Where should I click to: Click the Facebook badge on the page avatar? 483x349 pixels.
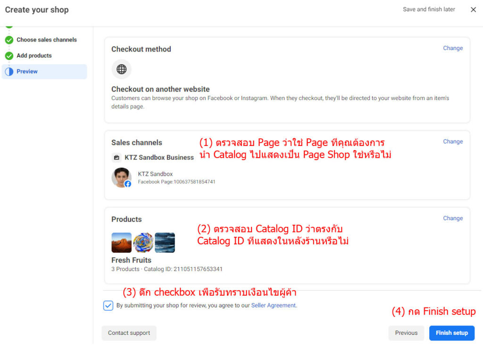(128, 184)
